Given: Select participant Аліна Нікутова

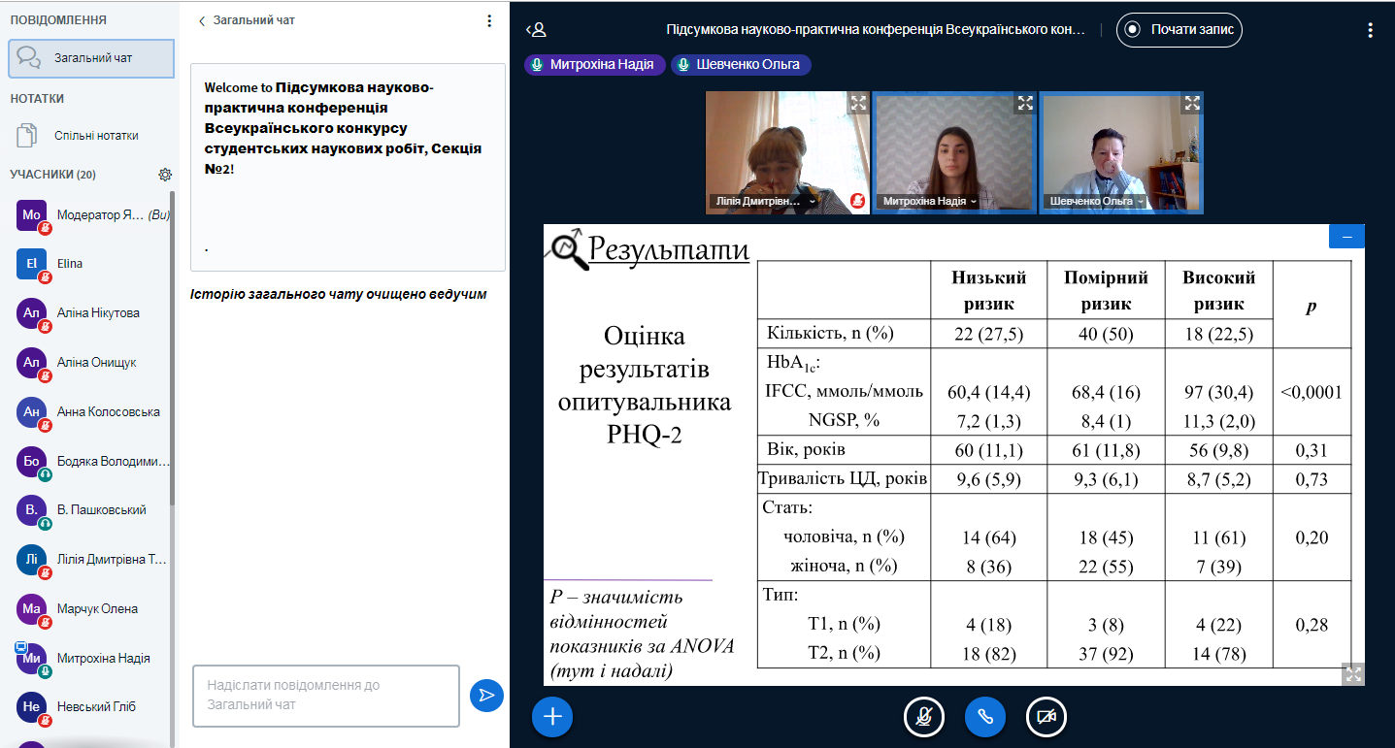Looking at the screenshot, I should point(97,313).
